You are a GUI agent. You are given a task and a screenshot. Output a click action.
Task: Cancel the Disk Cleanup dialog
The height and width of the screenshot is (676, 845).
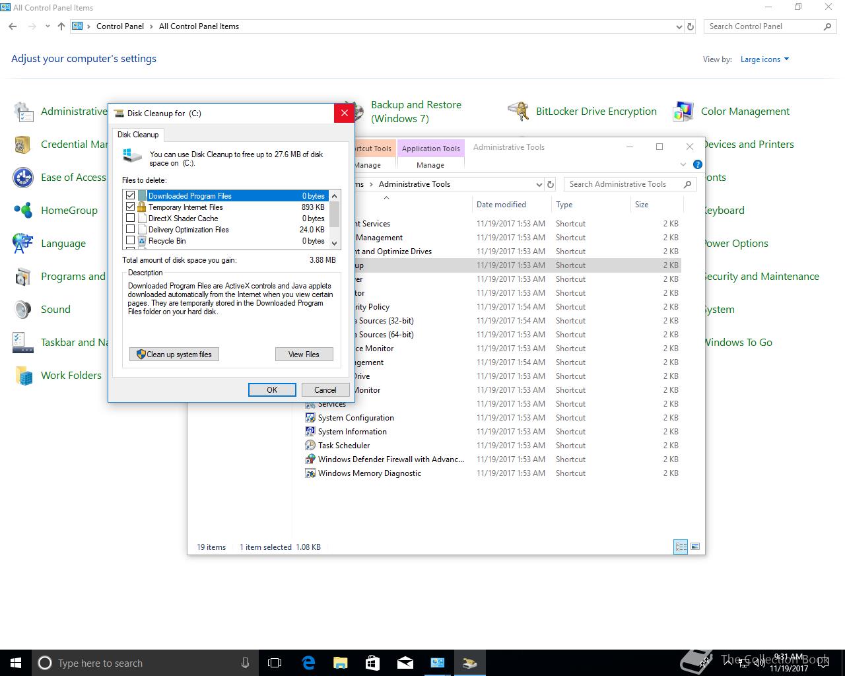pyautogui.click(x=325, y=390)
